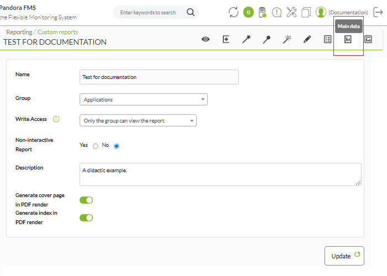This screenshot has height=276, width=387.
Task: Expand the Group dropdown showing Applications
Action: coord(144,99)
